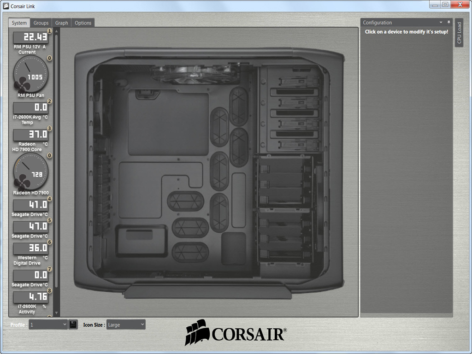Viewport: 472px width, 354px height.
Task: Pin the Configuration panel
Action: (x=448, y=22)
